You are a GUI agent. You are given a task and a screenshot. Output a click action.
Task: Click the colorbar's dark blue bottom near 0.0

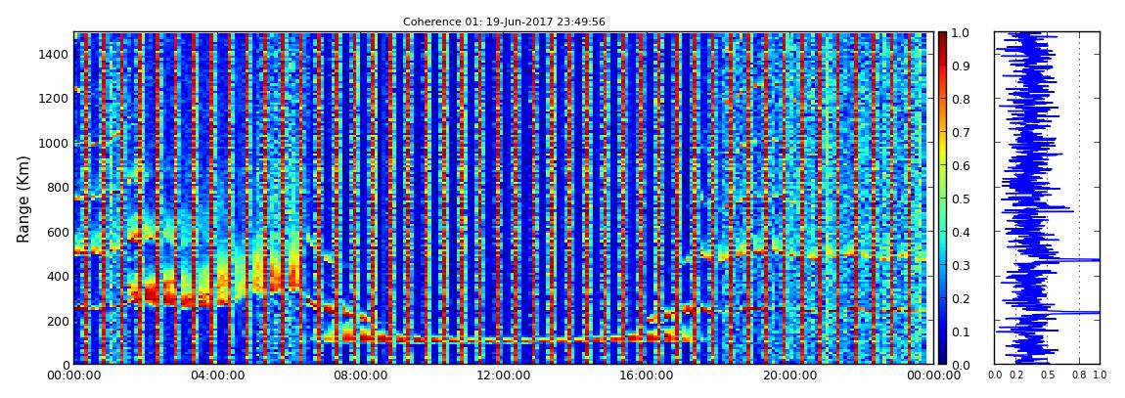point(941,360)
